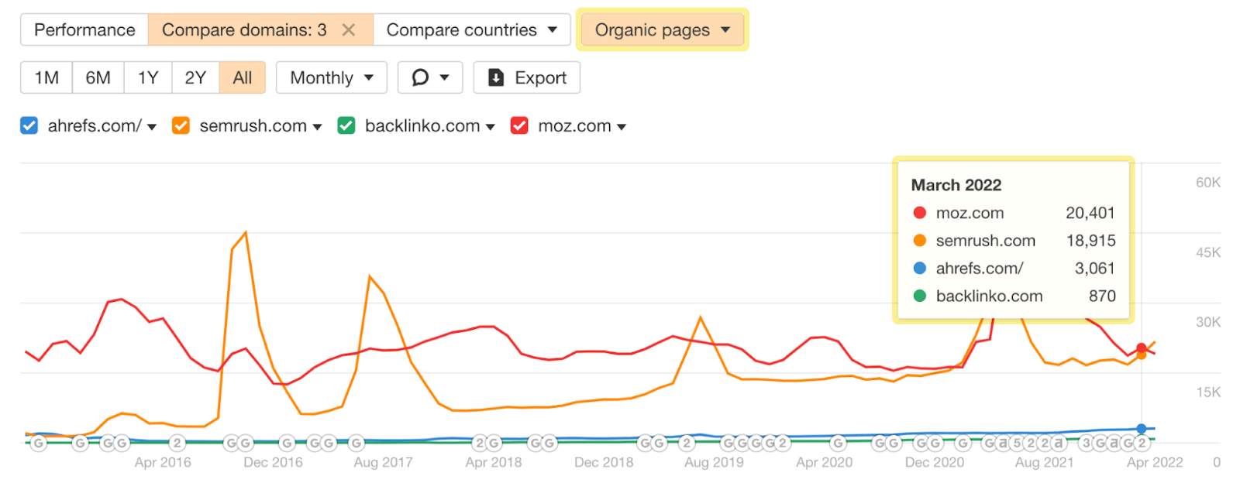The height and width of the screenshot is (483, 1240).
Task: Click the timeline marker labeled 3
Action: pyautogui.click(x=1086, y=443)
